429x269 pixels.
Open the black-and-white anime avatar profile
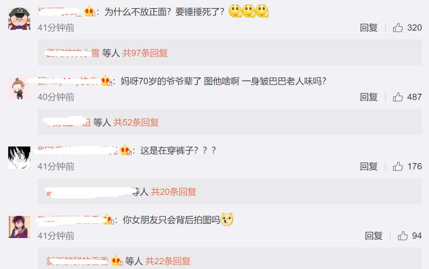19,158
